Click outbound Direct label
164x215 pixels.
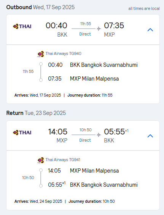(x=85, y=34)
